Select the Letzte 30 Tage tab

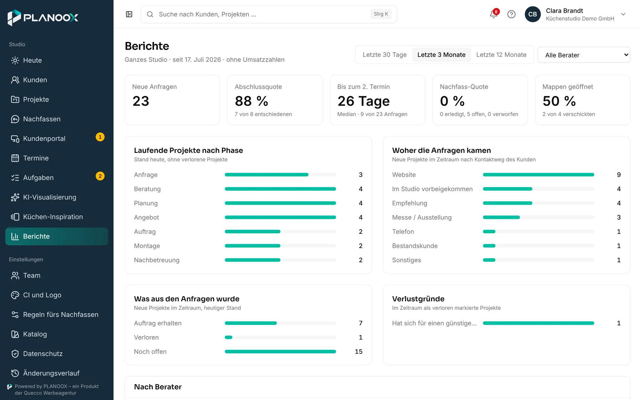point(385,55)
